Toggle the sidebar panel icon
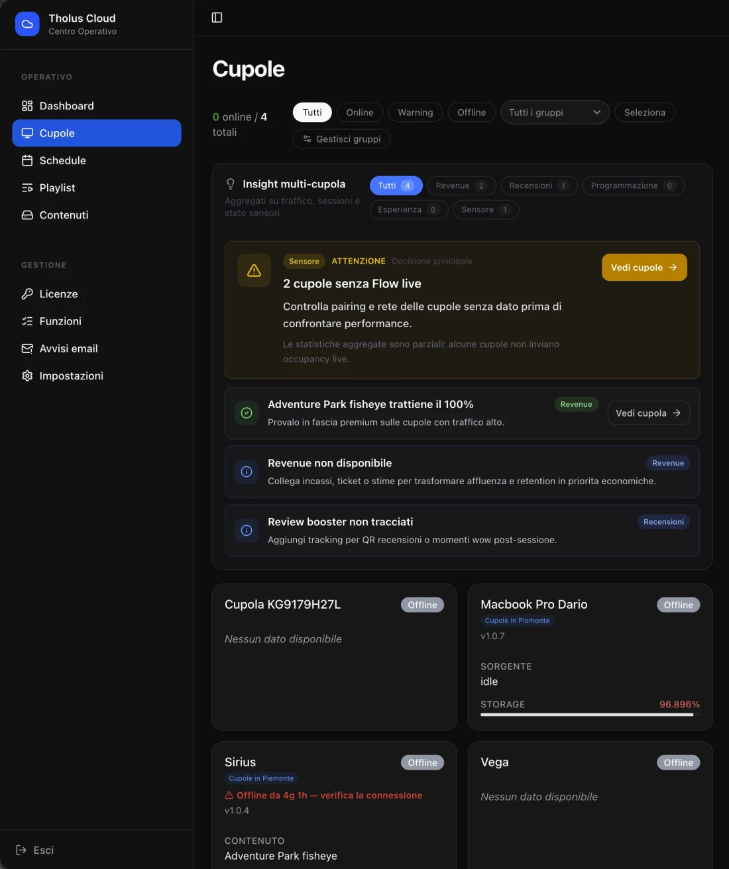Viewport: 729px width, 869px height. (x=217, y=17)
